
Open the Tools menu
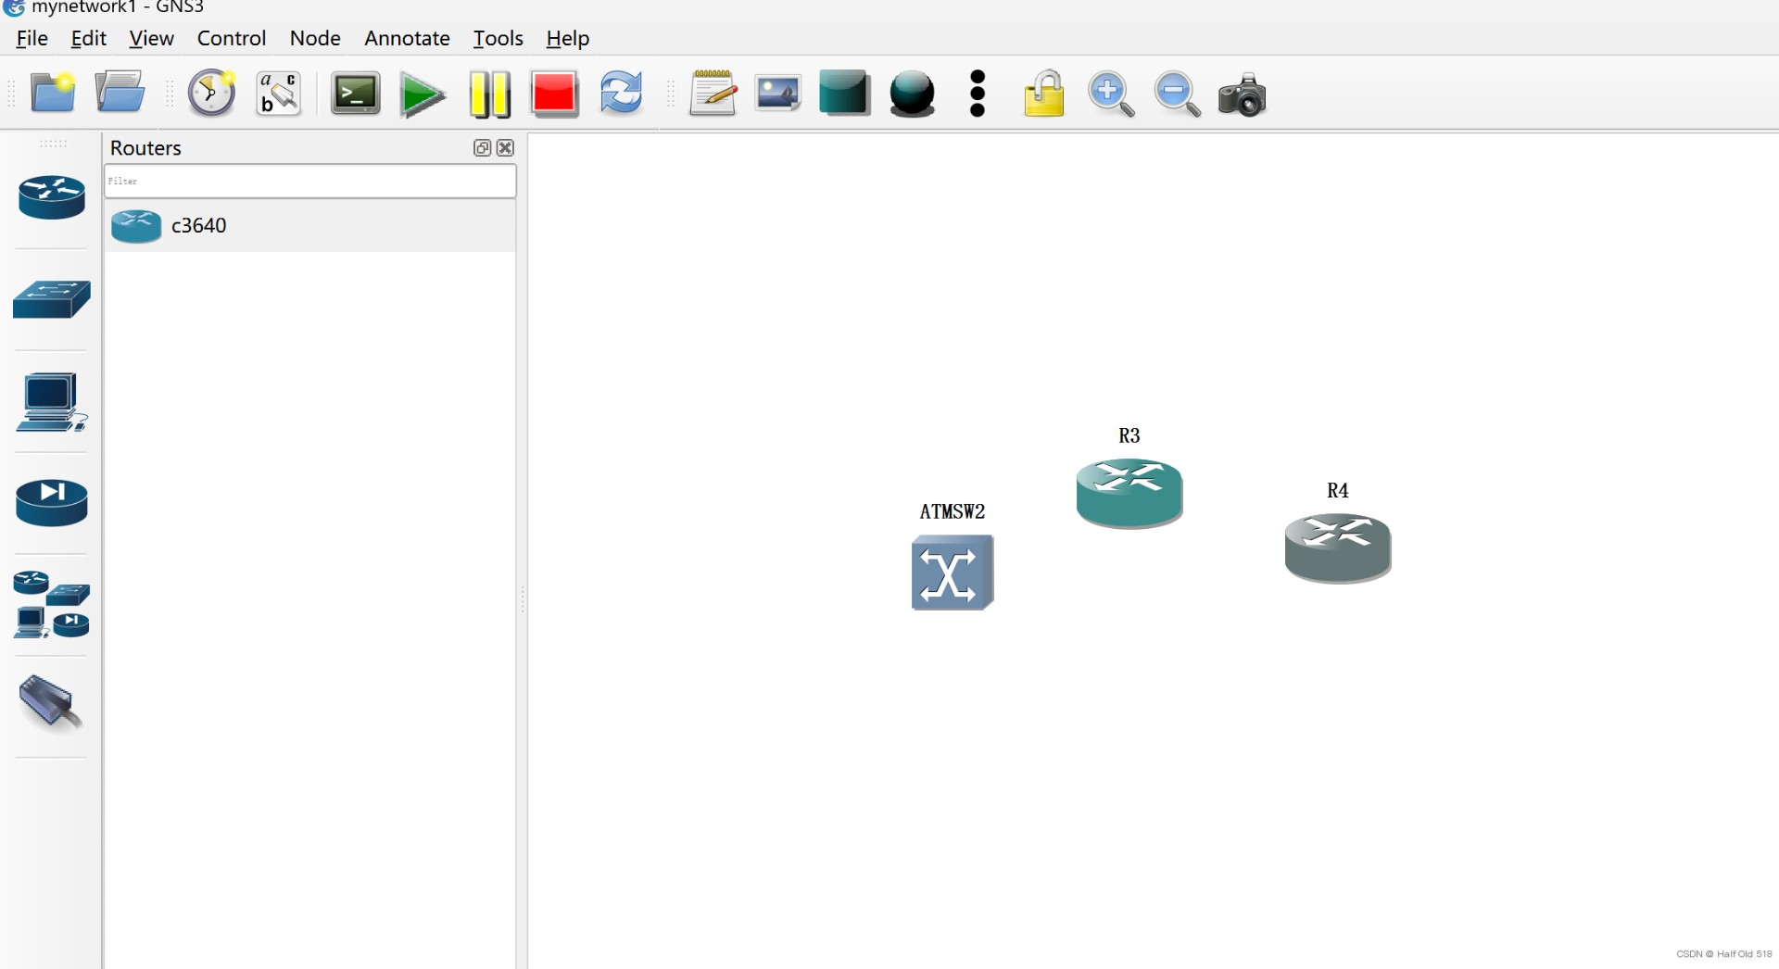[498, 38]
